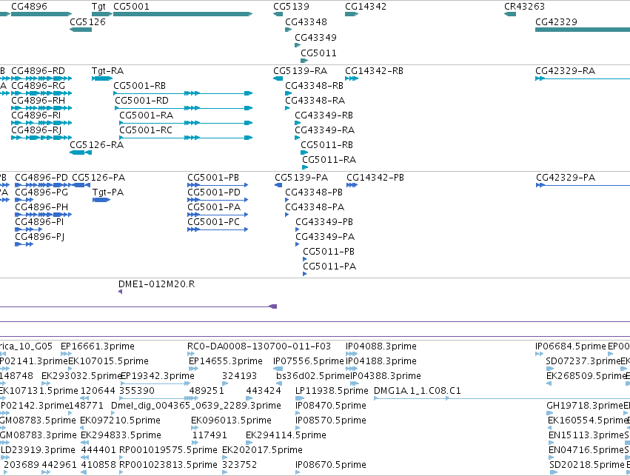Select protein CG4896-PG

pyautogui.click(x=24, y=200)
